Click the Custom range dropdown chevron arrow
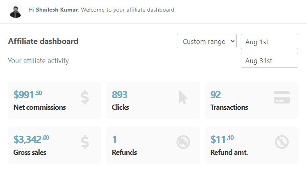This screenshot has width=307, height=182. [x=232, y=41]
